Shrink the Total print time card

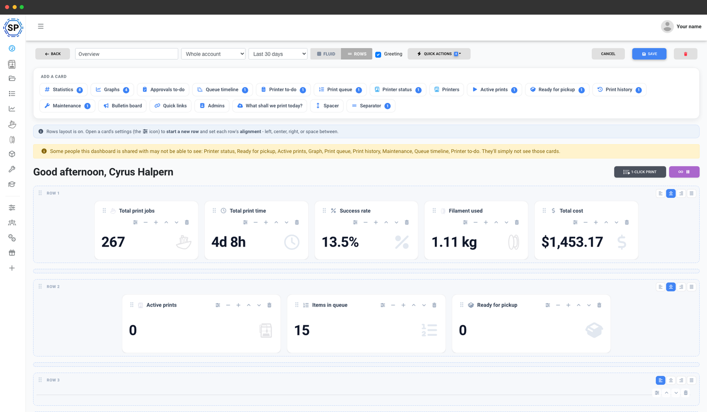coord(256,222)
